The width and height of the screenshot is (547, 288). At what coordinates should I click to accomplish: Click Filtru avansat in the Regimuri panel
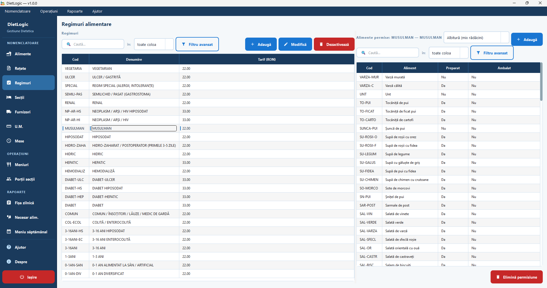(x=197, y=44)
